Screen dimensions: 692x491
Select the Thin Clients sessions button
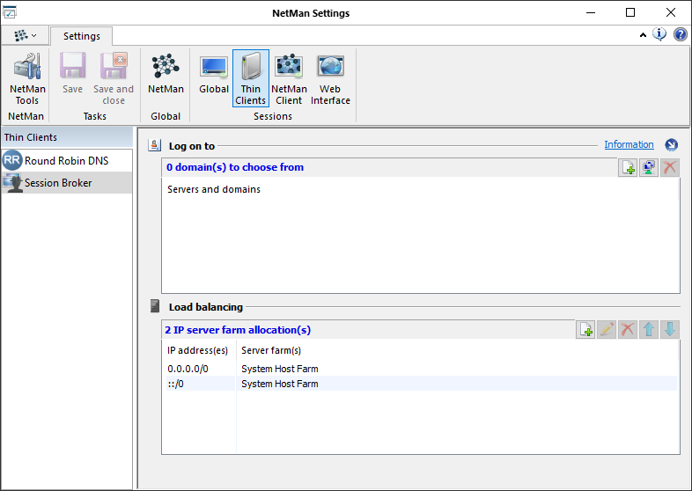click(x=251, y=77)
